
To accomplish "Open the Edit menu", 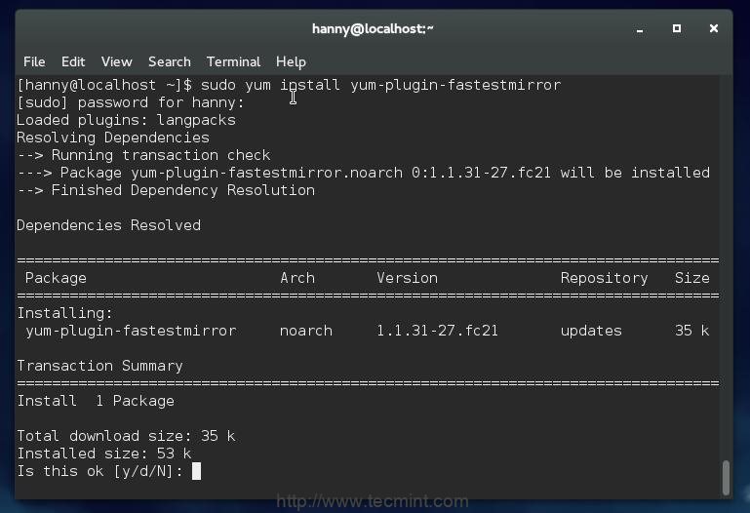I will point(73,61).
